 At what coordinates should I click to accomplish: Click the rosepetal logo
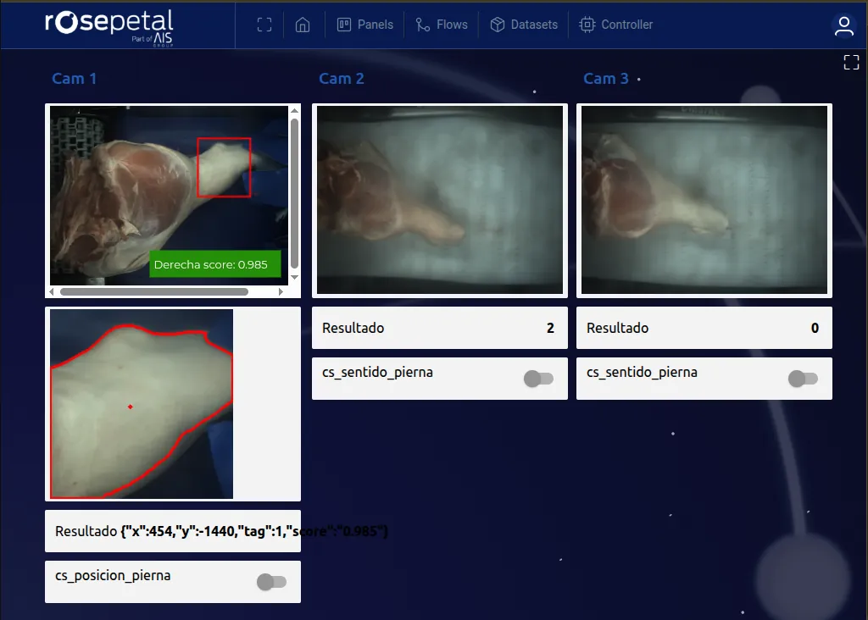109,25
